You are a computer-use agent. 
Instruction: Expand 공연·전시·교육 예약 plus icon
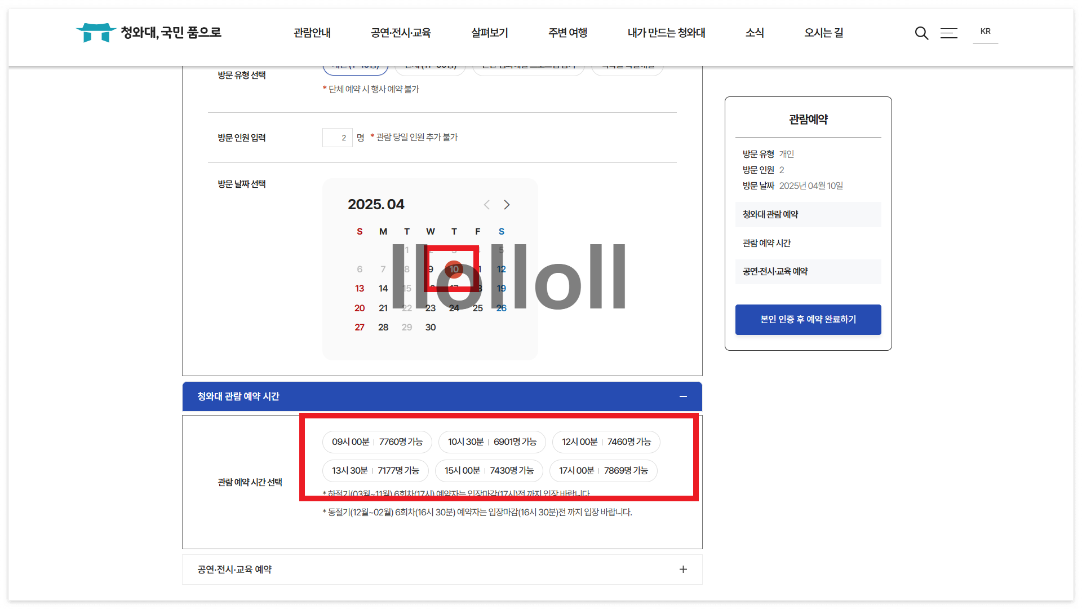(683, 570)
